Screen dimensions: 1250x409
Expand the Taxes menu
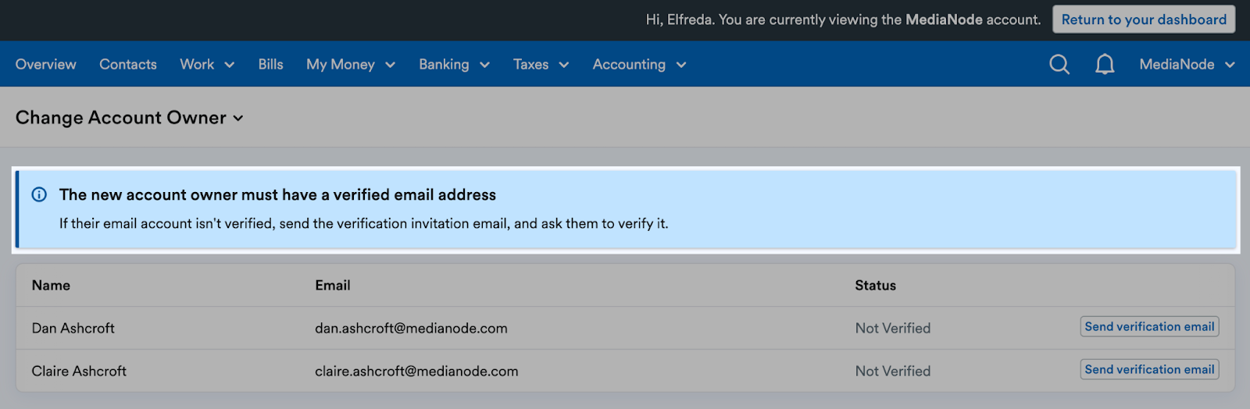[541, 64]
